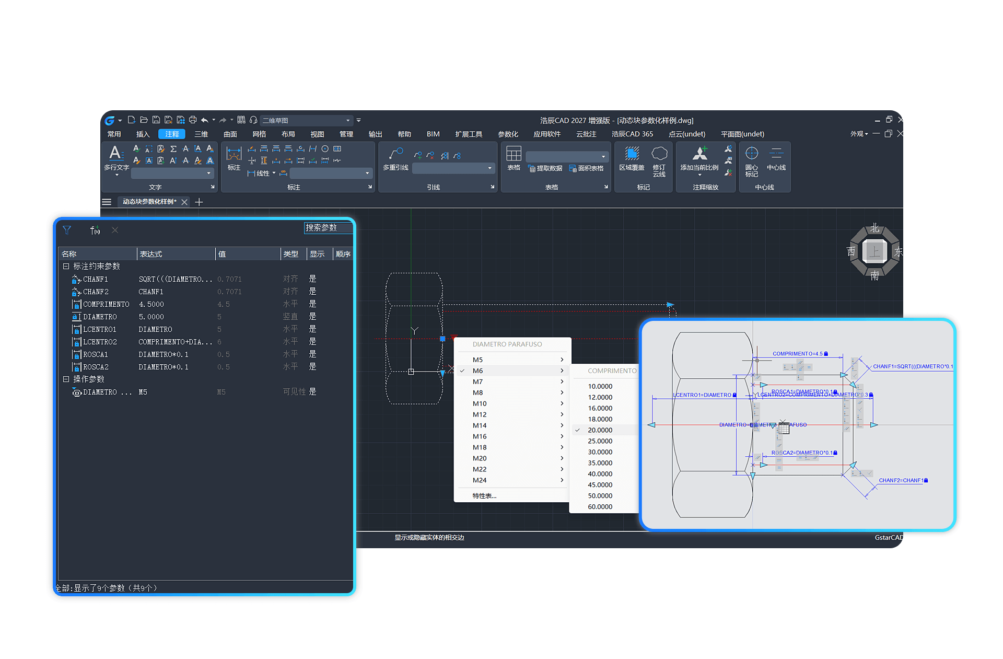
Task: Click the Sigma symbol text icon
Action: 173,149
